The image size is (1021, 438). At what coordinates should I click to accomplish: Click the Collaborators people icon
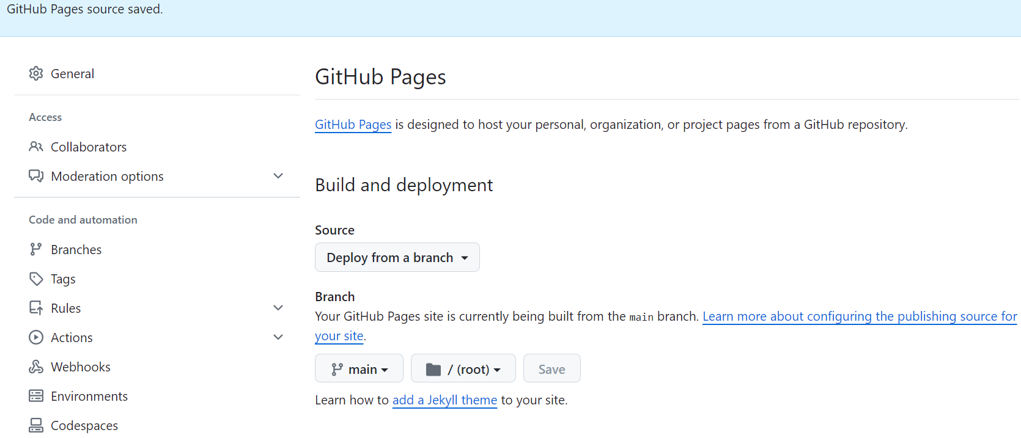36,147
